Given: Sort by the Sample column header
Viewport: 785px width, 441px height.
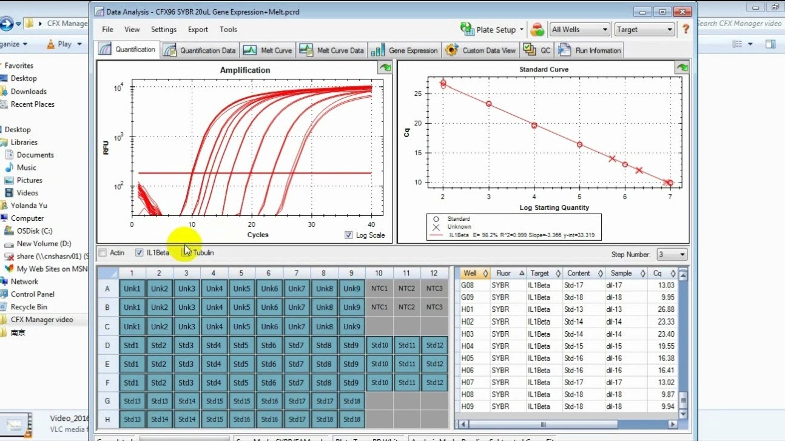Looking at the screenshot, I should click(626, 274).
